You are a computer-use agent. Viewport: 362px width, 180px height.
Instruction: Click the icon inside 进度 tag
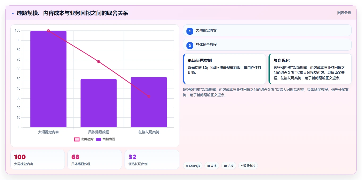tap(225, 166)
